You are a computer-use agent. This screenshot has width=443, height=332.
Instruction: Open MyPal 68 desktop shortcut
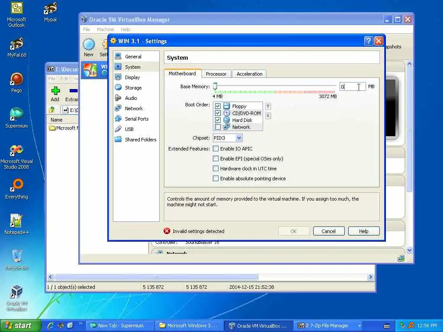click(16, 48)
